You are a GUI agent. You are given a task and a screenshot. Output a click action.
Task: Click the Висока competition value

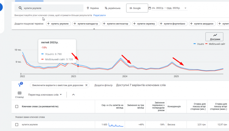click(x=171, y=124)
